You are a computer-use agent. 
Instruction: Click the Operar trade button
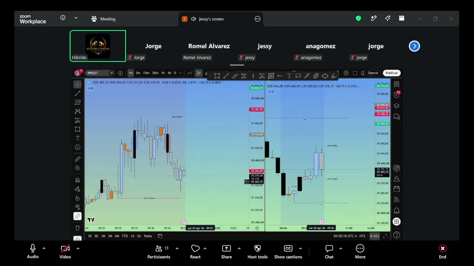point(373,73)
